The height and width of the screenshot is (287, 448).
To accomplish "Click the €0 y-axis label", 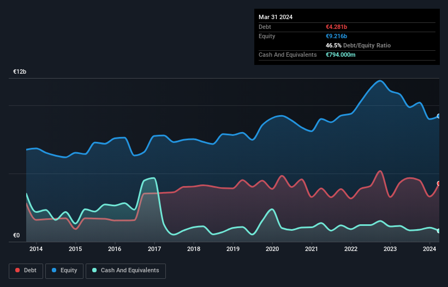I will pos(16,235).
